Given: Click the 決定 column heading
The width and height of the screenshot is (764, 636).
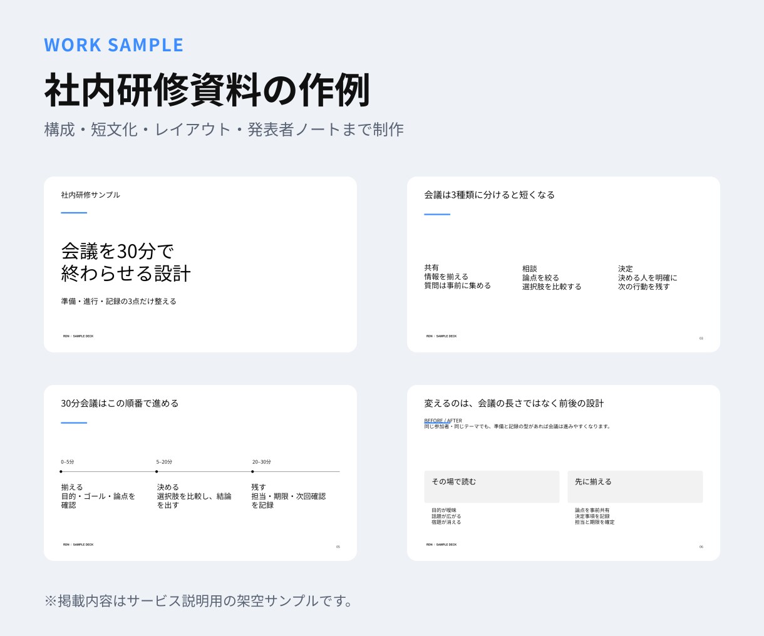Looking at the screenshot, I should click(626, 269).
